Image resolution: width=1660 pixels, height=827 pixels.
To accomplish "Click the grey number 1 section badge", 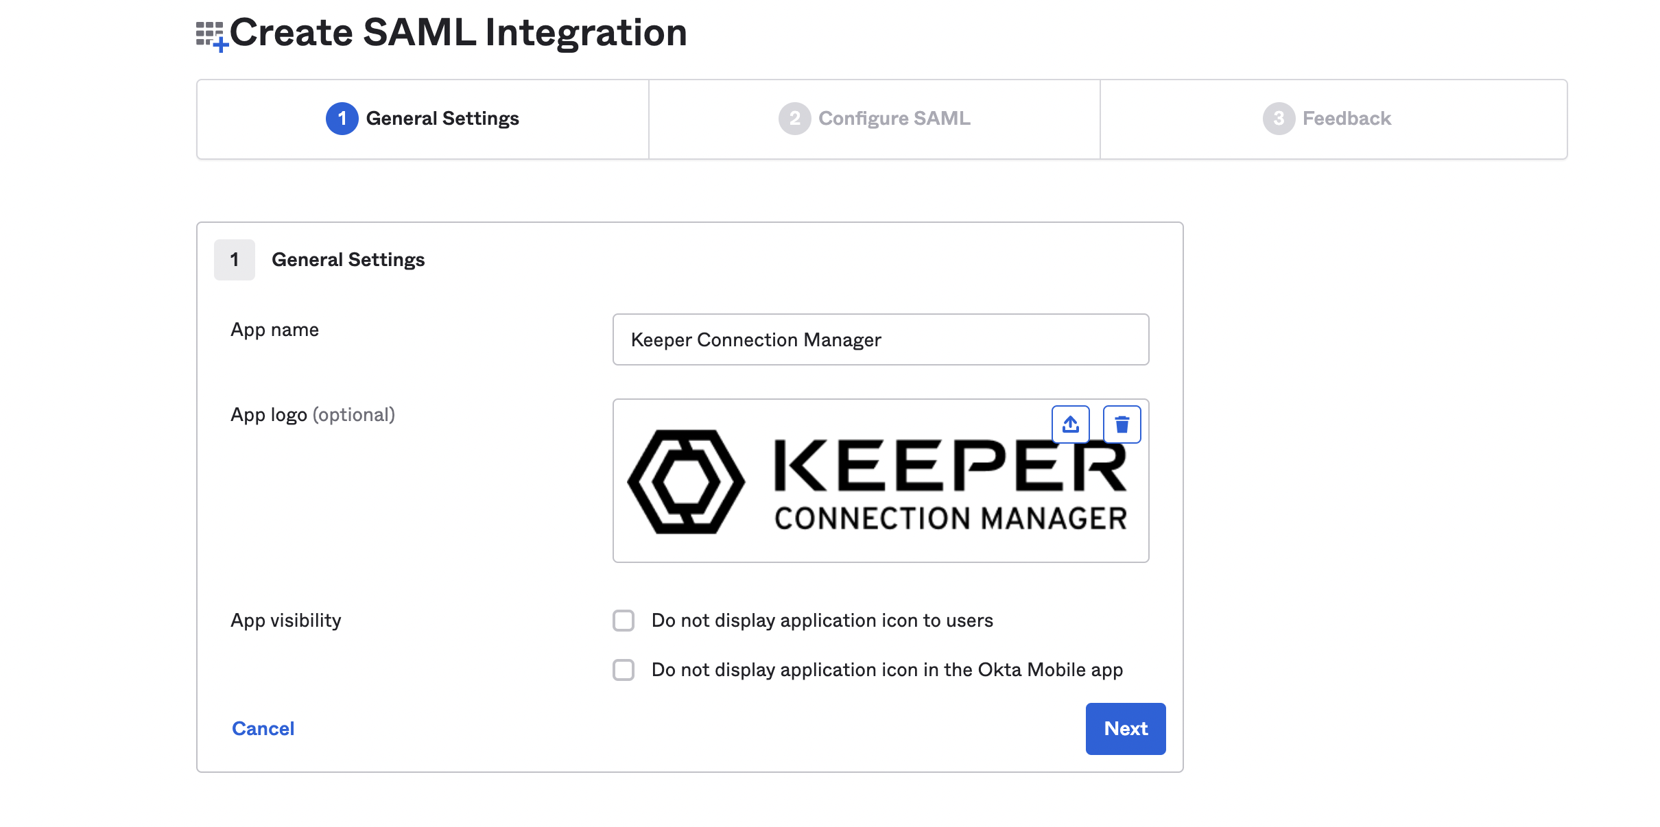I will (235, 260).
